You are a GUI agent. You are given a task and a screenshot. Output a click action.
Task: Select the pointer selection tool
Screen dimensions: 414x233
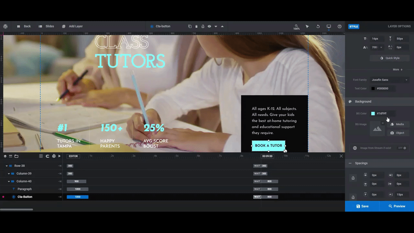[x=307, y=26]
